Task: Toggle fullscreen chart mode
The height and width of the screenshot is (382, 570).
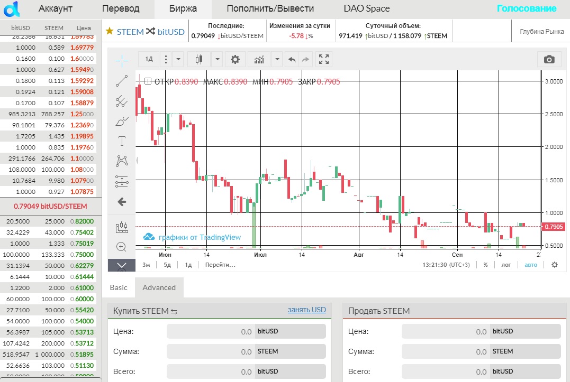Action: point(323,59)
